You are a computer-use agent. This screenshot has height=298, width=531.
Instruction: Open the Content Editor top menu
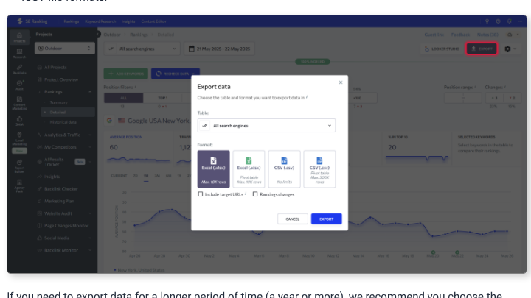153,21
